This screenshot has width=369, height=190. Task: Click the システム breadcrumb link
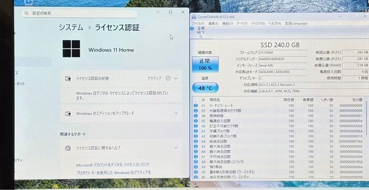click(71, 28)
